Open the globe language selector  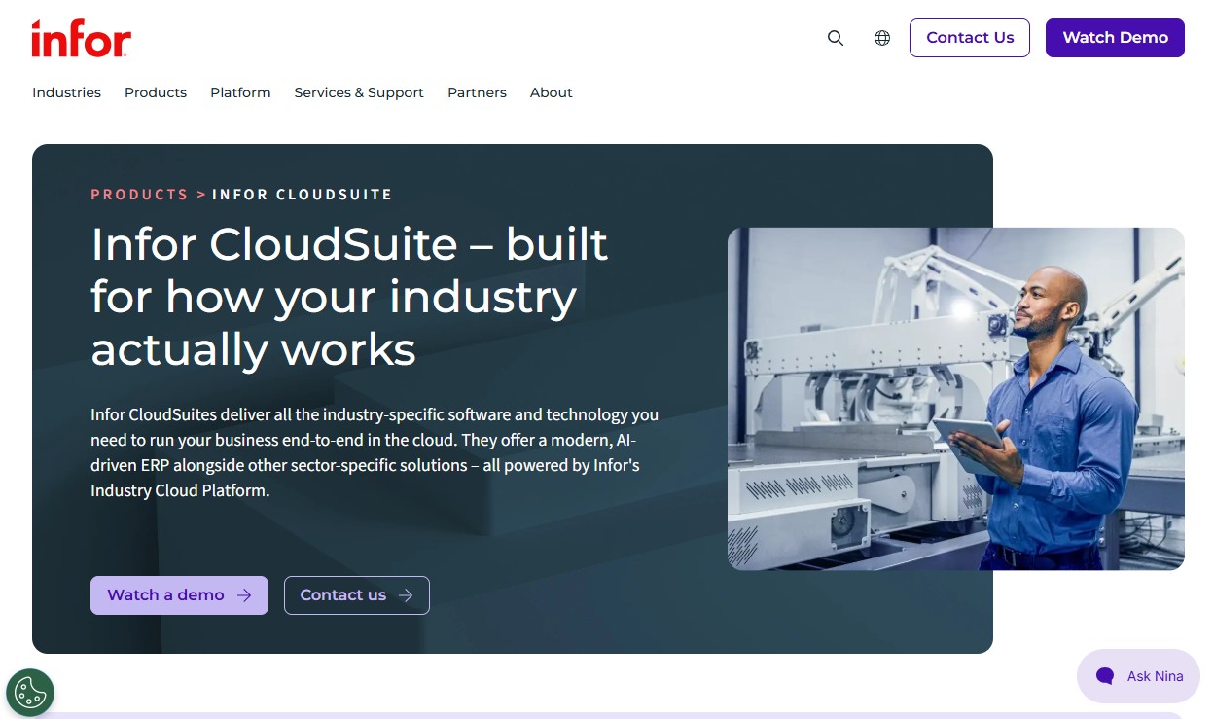(882, 38)
